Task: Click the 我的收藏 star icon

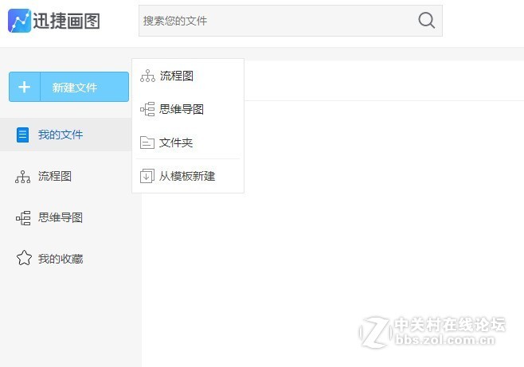Action: (24, 258)
